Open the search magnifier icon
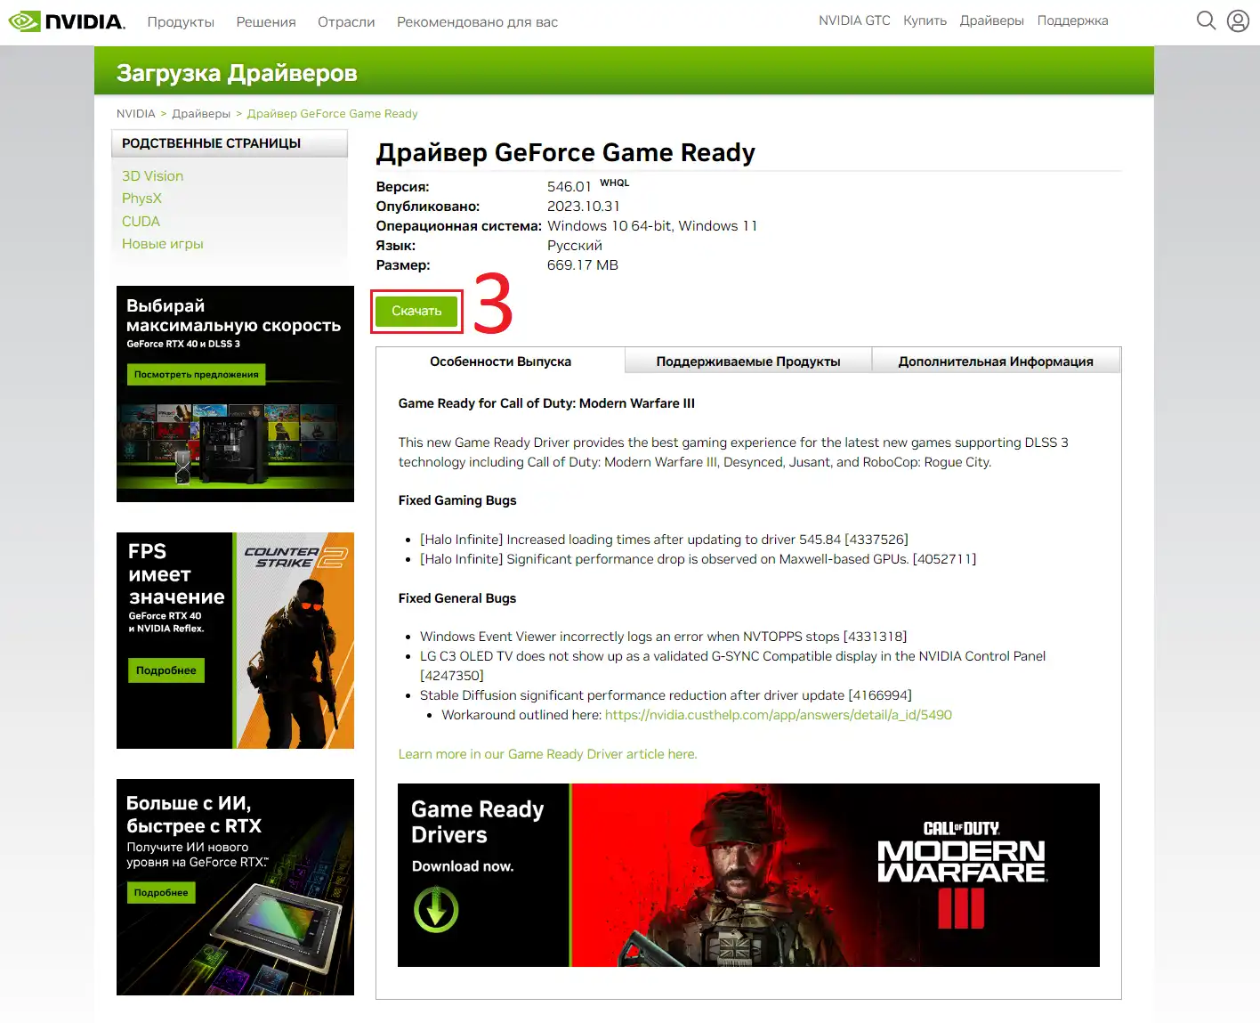This screenshot has width=1260, height=1023. (x=1206, y=20)
